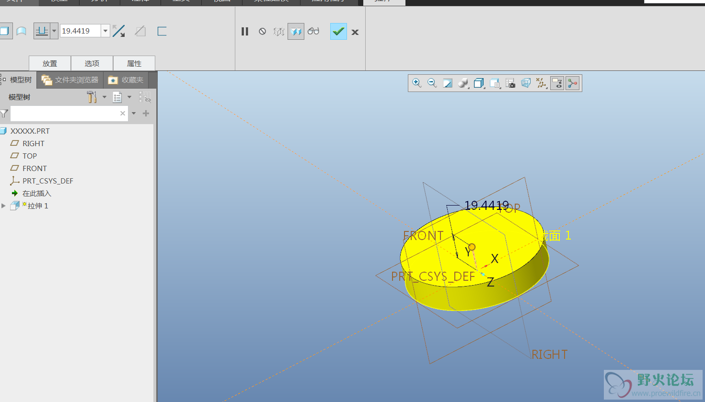Image resolution: width=705 pixels, height=402 pixels.
Task: Flip the extrude depth direction
Action: [x=119, y=32]
